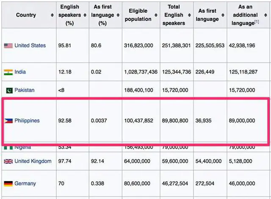The image size is (271, 199).
Task: Sort by Eligible population arrows
Action: coord(156,15)
